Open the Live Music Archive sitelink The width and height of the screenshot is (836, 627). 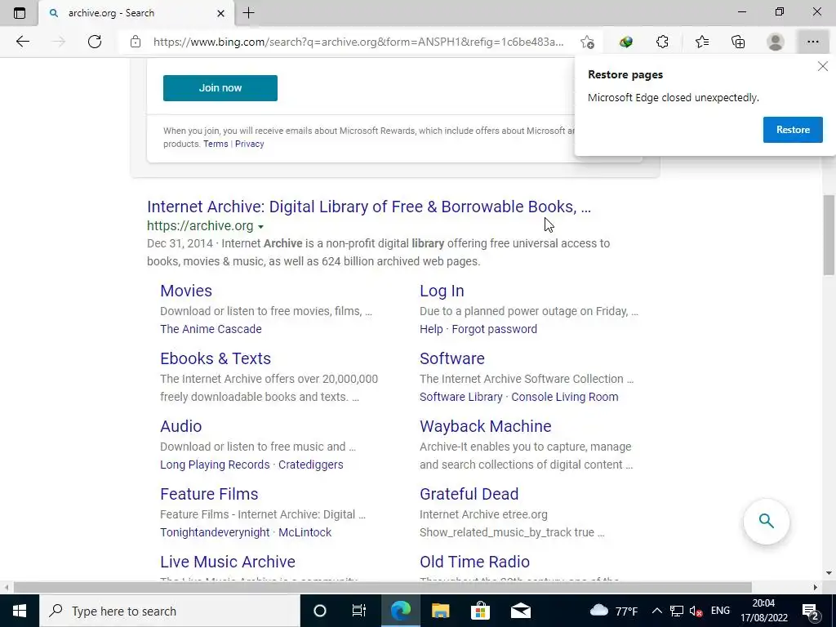228,562
